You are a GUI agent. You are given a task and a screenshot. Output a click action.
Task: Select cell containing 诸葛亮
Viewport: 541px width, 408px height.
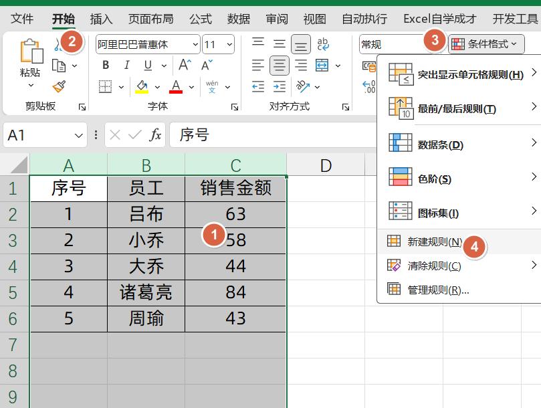pyautogui.click(x=146, y=292)
